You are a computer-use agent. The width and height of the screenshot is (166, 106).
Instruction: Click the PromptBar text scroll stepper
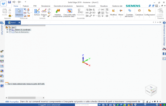point(143,102)
